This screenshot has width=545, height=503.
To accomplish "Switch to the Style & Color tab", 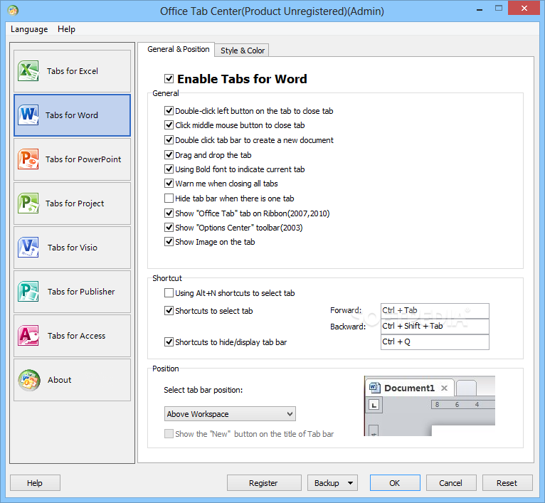I will click(x=242, y=51).
